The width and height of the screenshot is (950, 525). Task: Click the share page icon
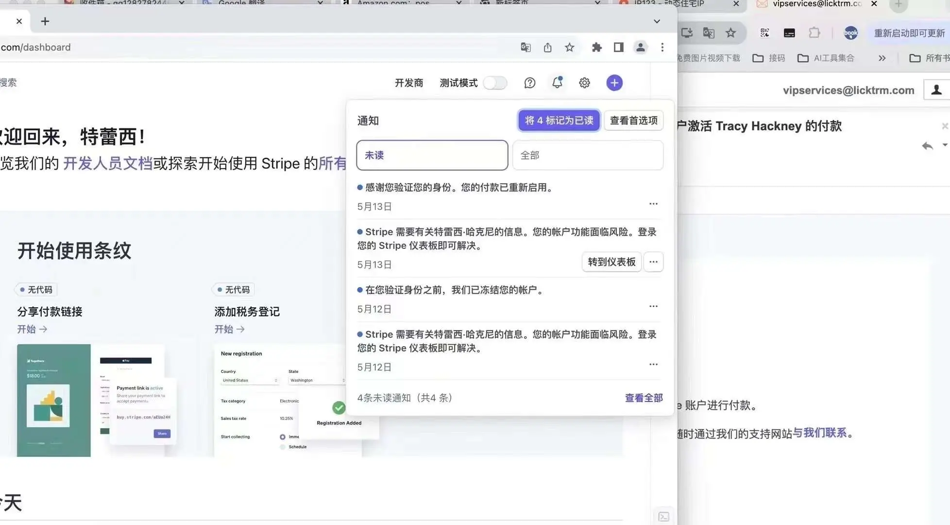[547, 47]
